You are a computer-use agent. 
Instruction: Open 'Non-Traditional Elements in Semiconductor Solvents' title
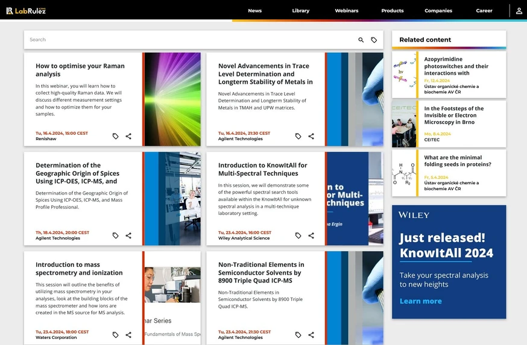tap(261, 273)
